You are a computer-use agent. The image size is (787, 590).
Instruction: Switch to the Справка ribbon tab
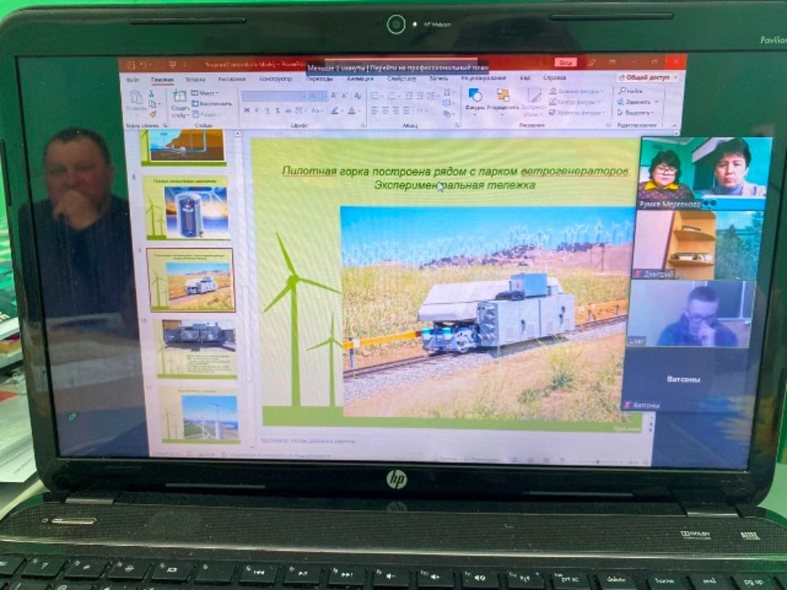point(555,78)
